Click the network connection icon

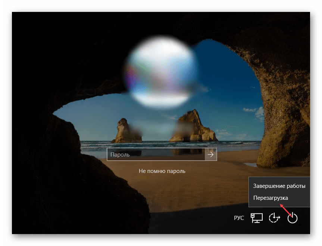click(256, 218)
